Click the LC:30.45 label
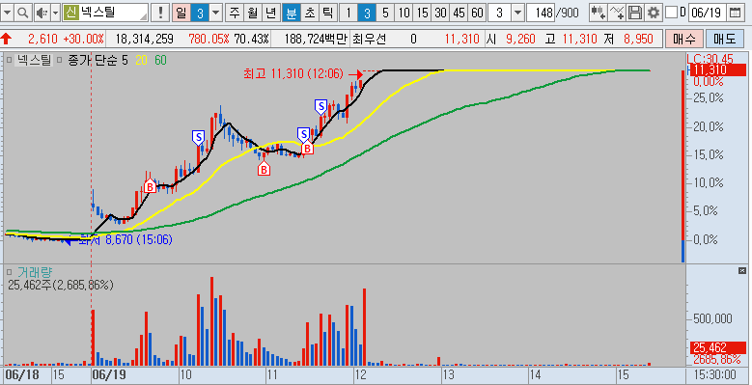Image resolution: width=752 pixels, height=385 pixels. [710, 59]
